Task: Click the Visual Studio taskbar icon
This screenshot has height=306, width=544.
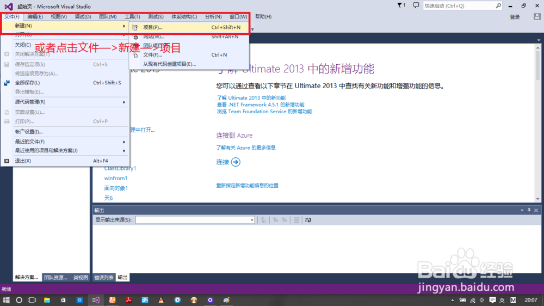Action: (x=96, y=300)
